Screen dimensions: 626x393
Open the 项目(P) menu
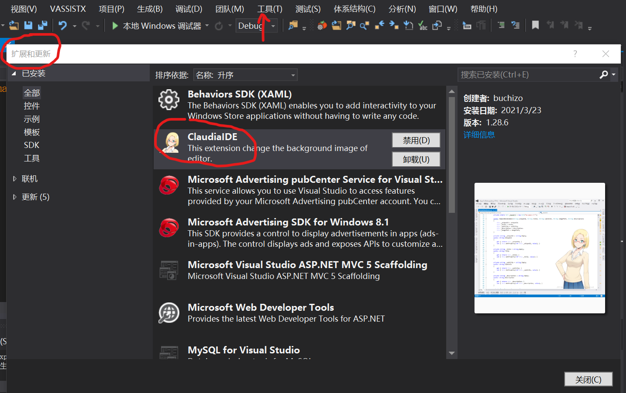click(x=111, y=9)
